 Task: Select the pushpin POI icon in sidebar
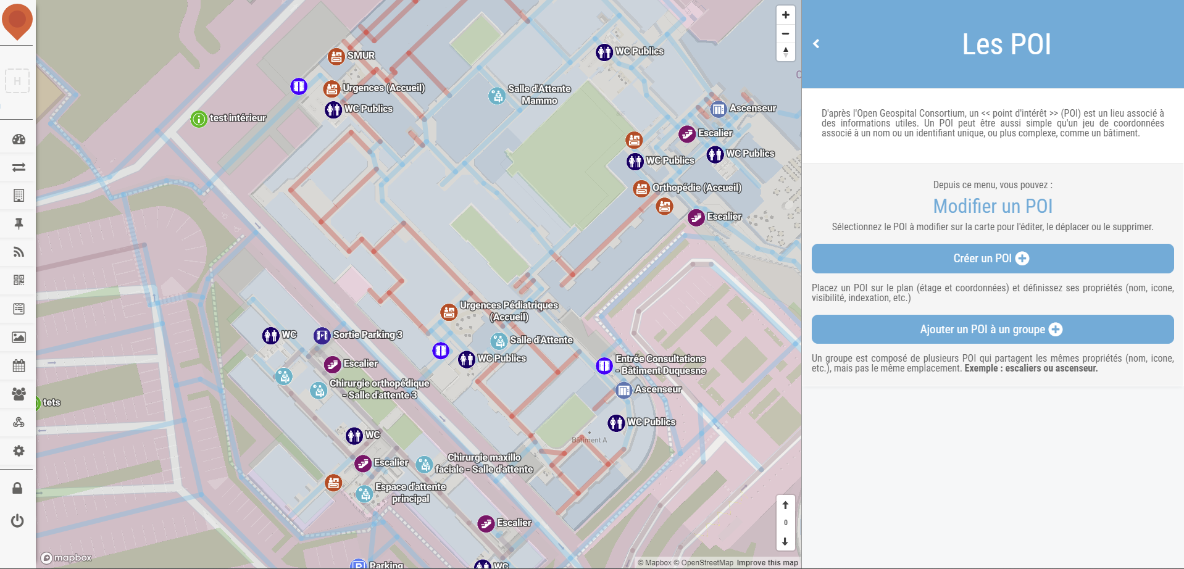click(19, 223)
